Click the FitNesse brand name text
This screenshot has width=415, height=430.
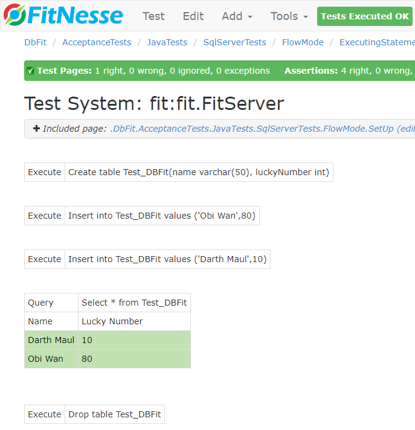pos(75,16)
